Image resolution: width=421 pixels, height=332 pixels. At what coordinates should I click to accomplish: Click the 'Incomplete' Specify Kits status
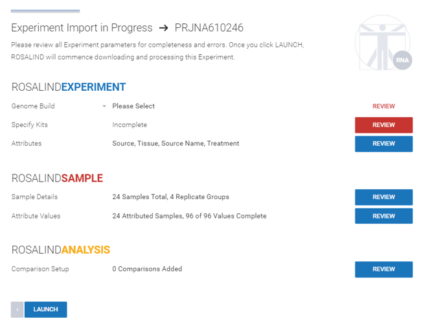pyautogui.click(x=130, y=125)
